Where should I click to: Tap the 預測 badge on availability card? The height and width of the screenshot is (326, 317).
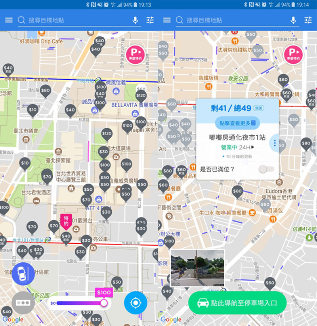pos(258,108)
